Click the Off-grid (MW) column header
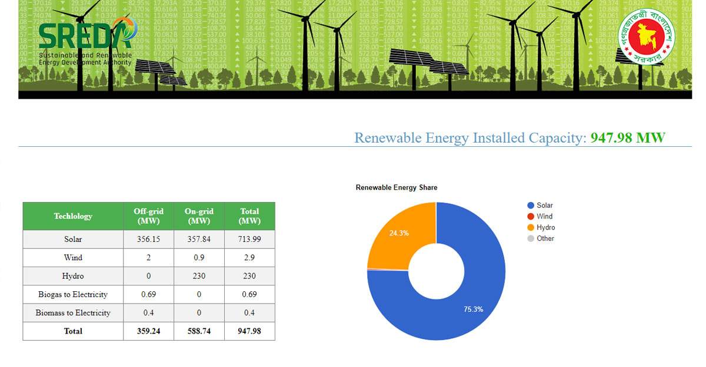 tap(149, 216)
